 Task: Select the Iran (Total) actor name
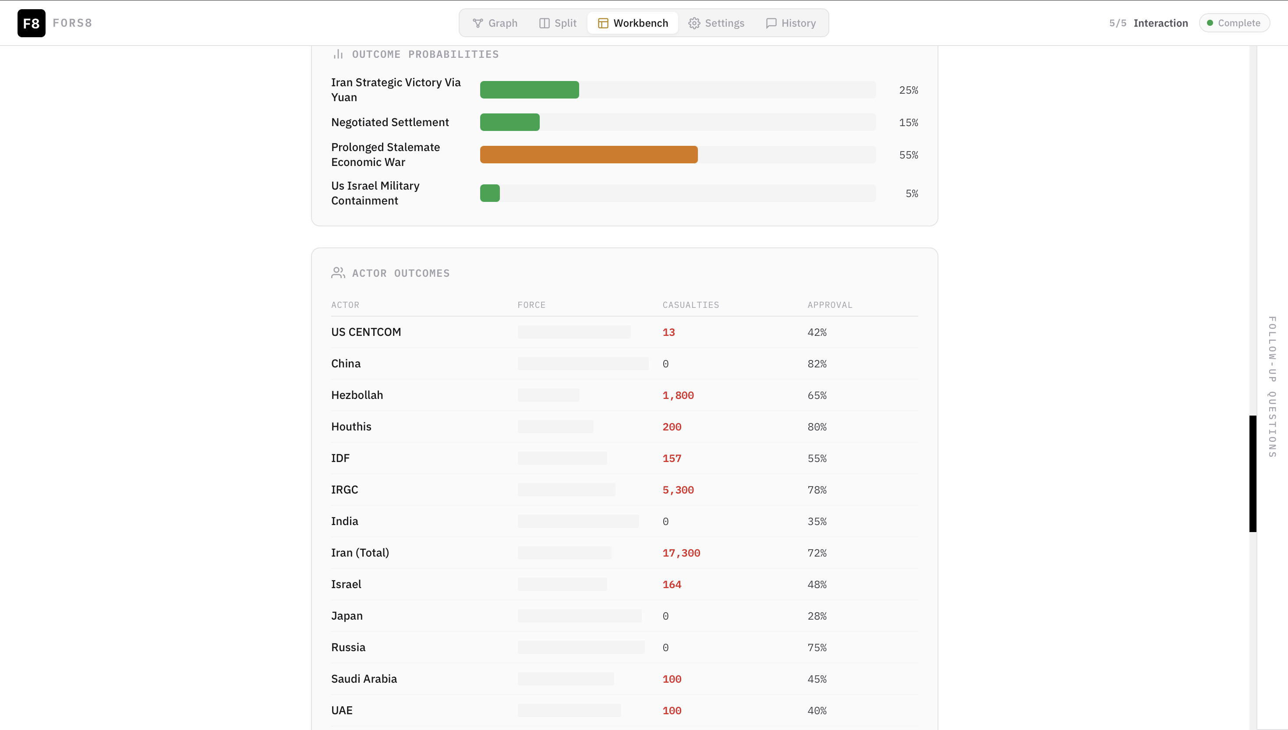[x=360, y=553]
